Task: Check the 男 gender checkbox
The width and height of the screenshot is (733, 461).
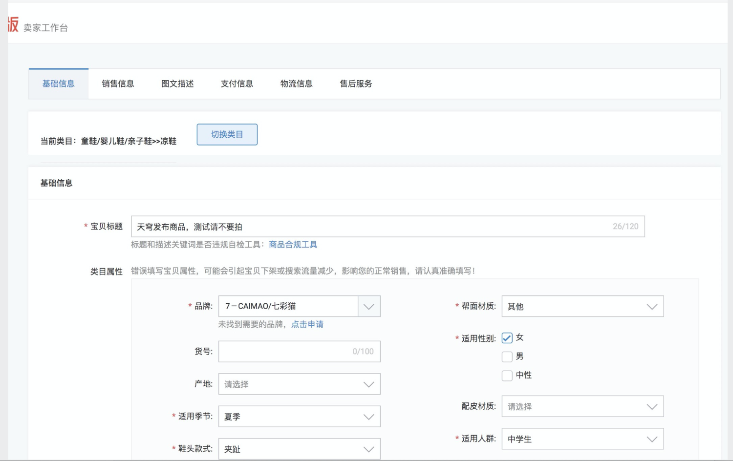Action: (x=507, y=356)
